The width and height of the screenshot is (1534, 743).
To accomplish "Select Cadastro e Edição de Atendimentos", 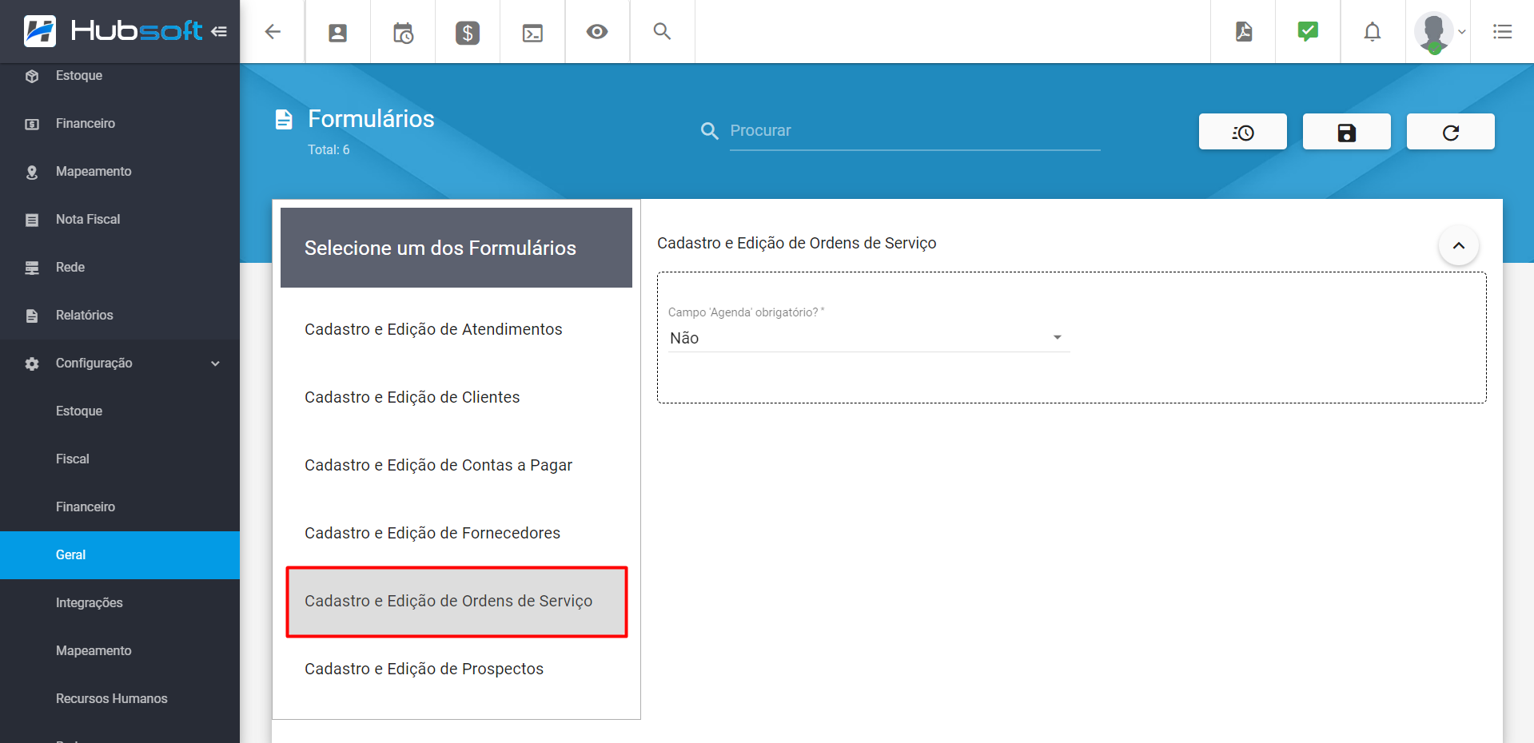I will pos(456,329).
